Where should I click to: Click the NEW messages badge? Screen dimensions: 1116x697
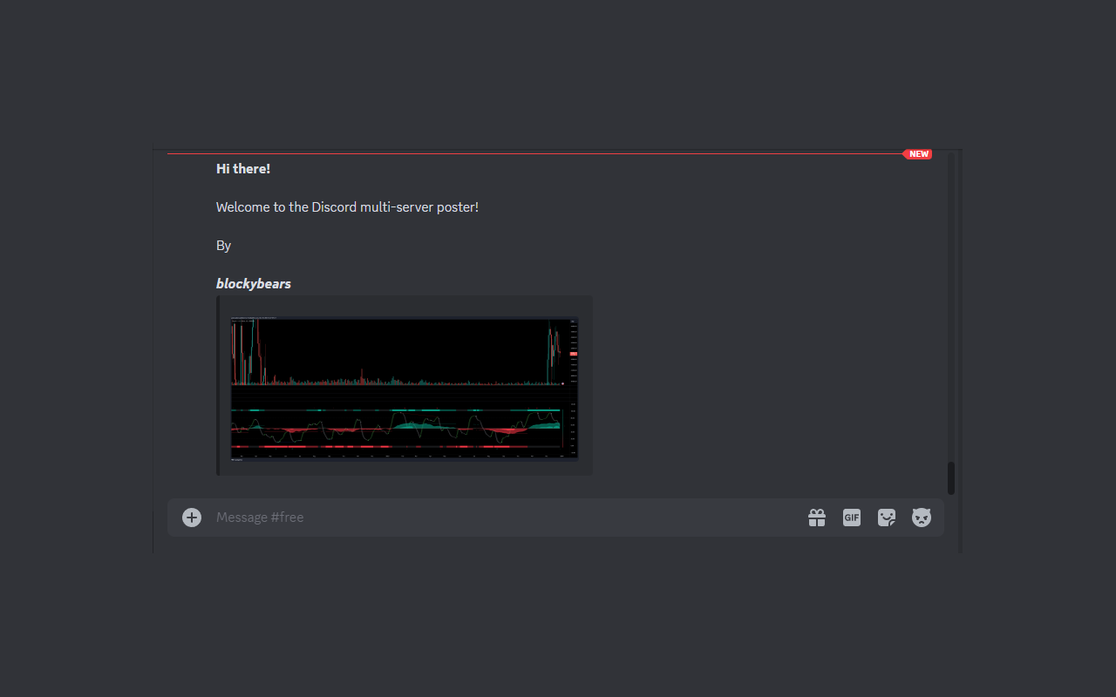(x=917, y=154)
